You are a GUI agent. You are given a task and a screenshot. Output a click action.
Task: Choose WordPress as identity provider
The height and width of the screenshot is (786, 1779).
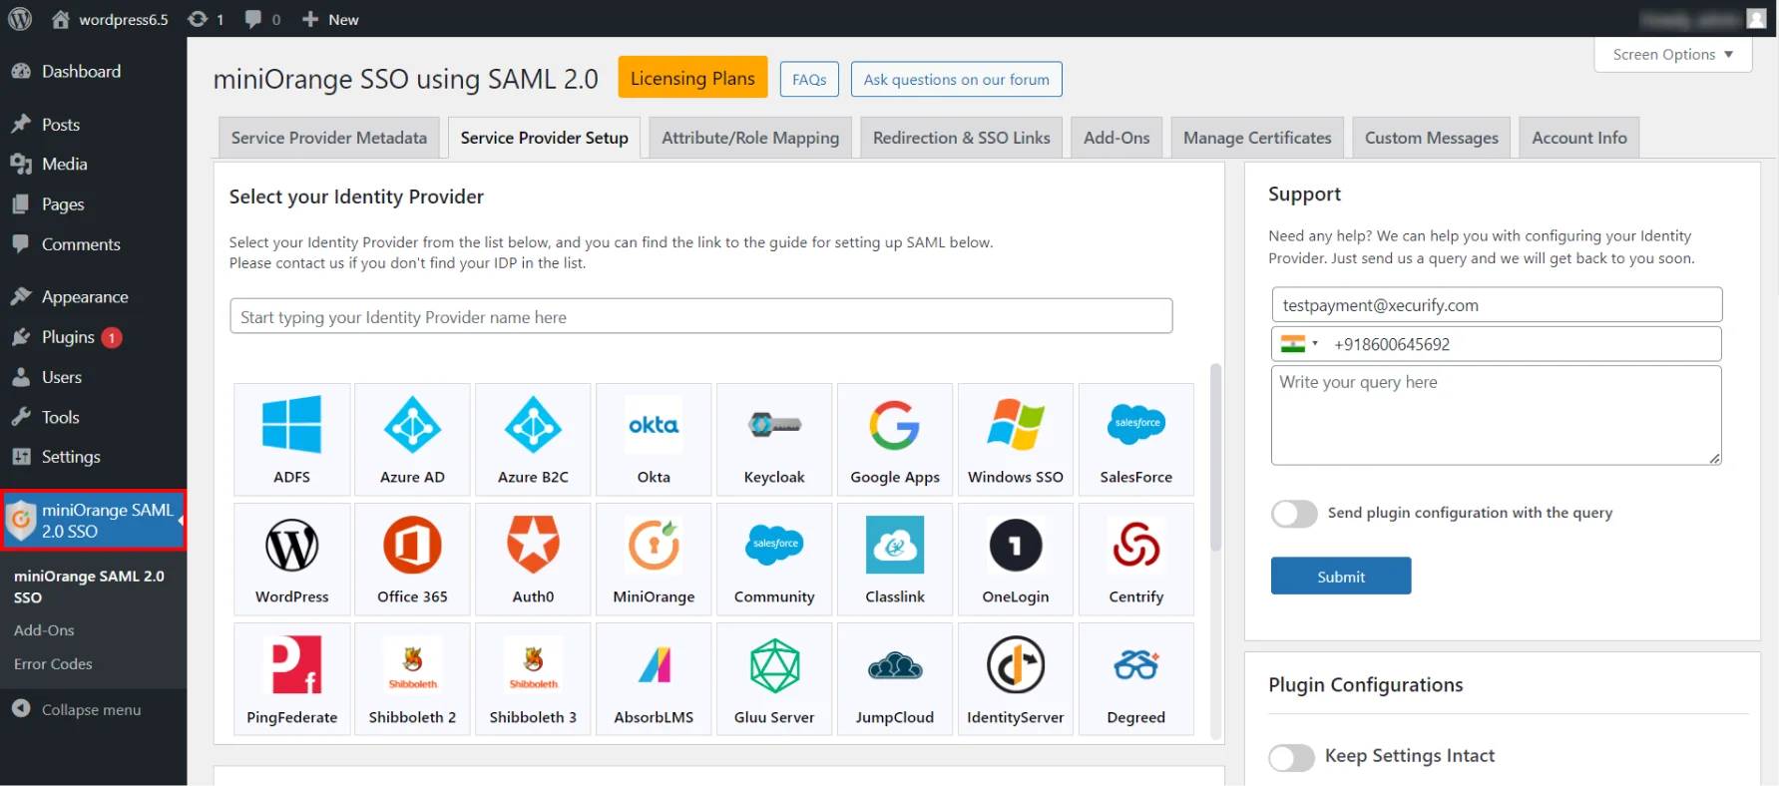(292, 559)
